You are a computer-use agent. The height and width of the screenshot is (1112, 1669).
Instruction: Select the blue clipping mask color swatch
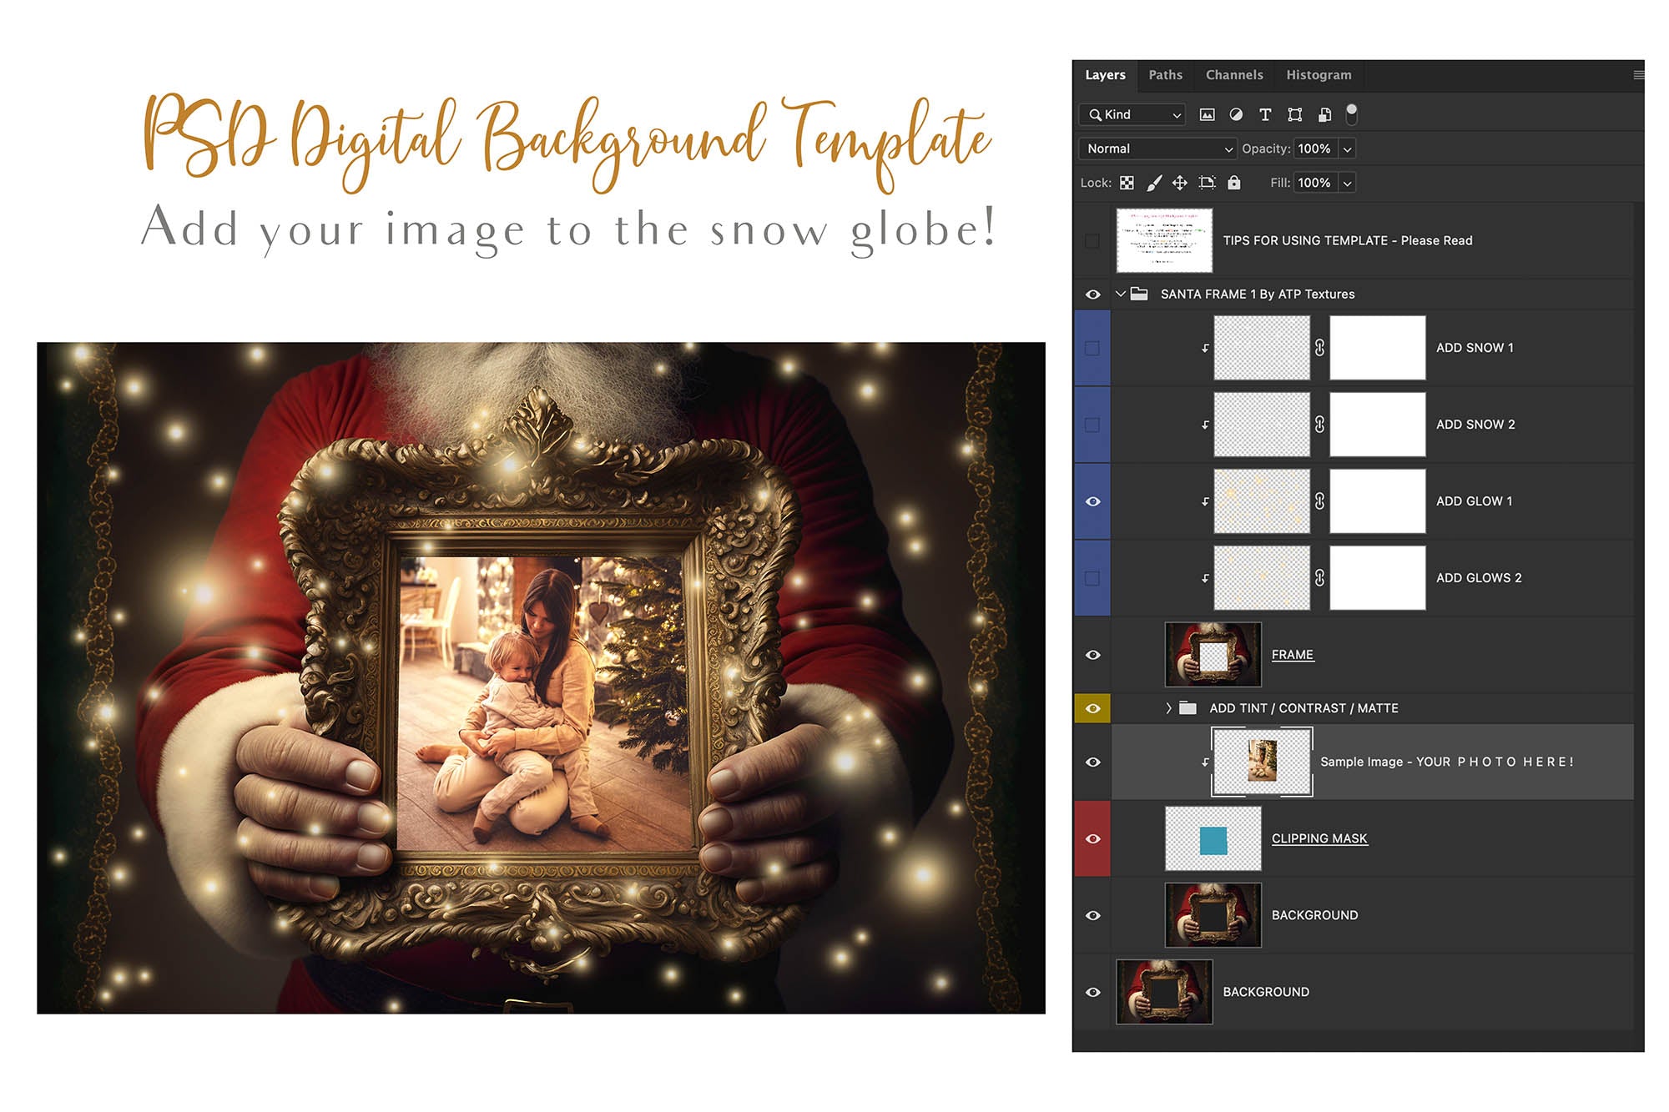1213,838
